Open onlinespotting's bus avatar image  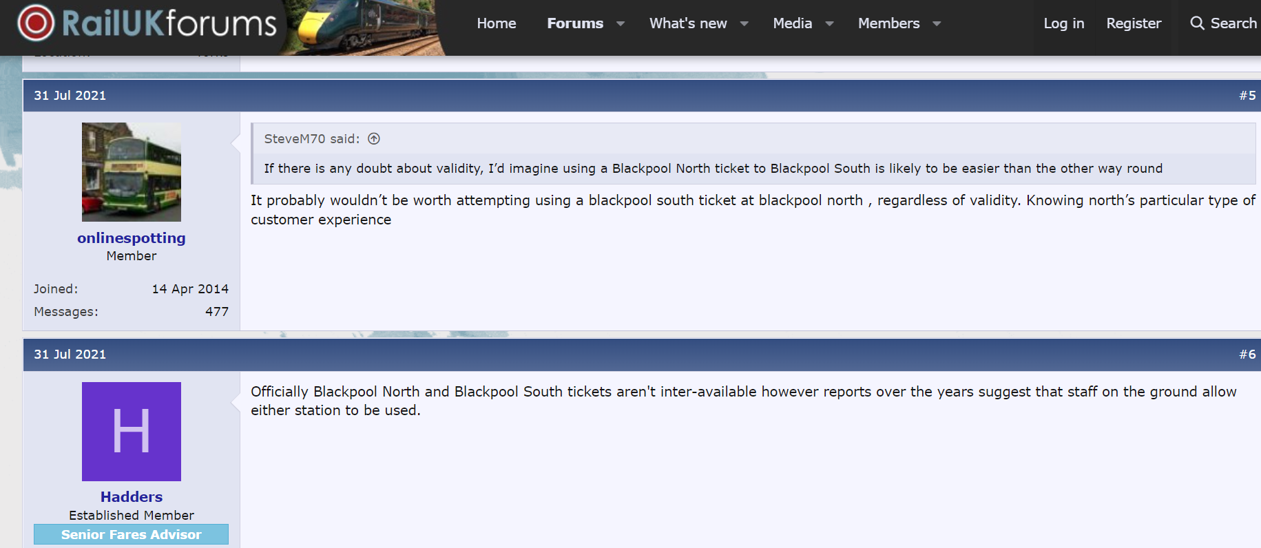tap(132, 172)
